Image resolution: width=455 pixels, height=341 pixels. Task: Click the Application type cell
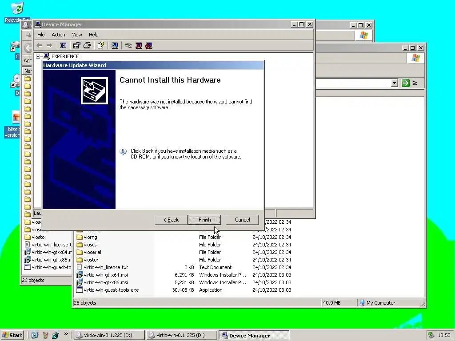[x=211, y=290]
